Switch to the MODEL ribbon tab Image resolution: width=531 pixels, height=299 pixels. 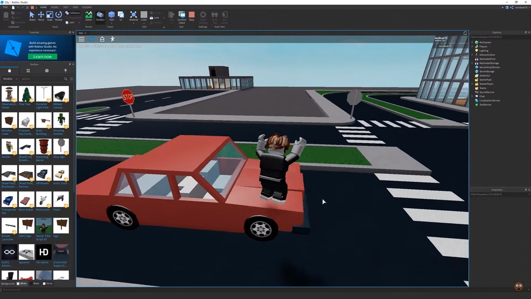(x=55, y=7)
